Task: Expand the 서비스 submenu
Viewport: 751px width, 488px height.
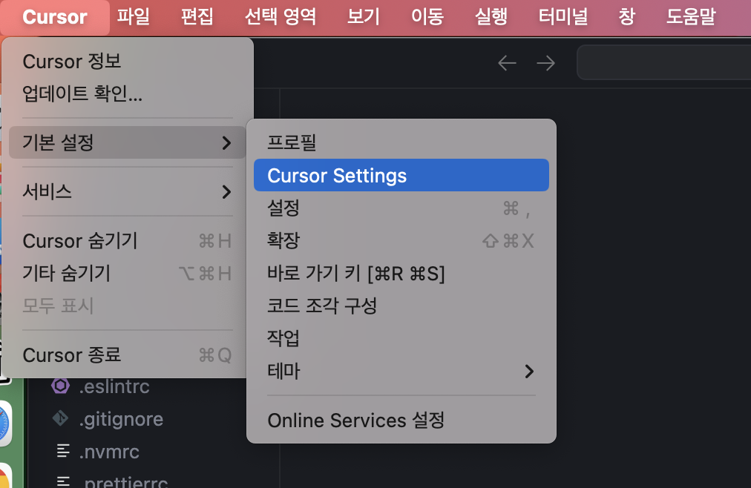Action: pyautogui.click(x=128, y=192)
